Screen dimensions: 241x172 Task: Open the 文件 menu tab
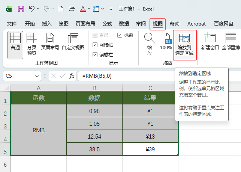click(12, 24)
